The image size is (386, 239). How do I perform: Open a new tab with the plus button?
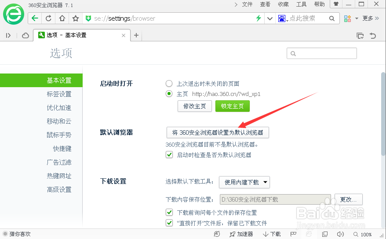click(x=136, y=35)
